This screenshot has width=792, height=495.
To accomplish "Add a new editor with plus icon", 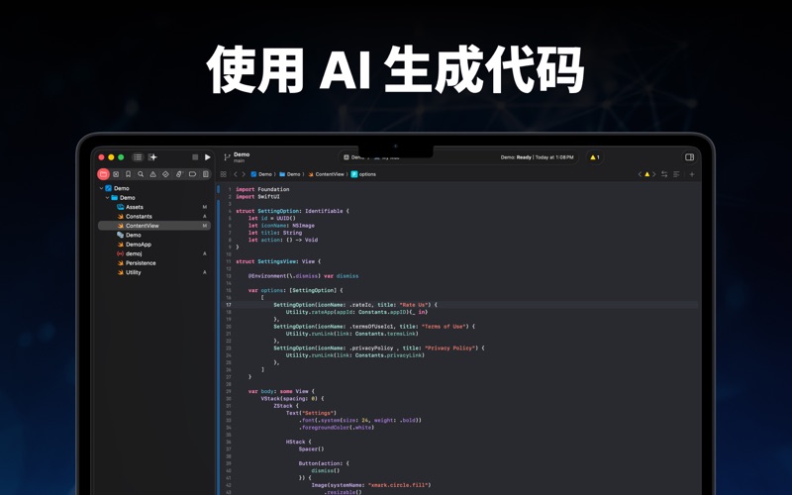I will point(692,174).
